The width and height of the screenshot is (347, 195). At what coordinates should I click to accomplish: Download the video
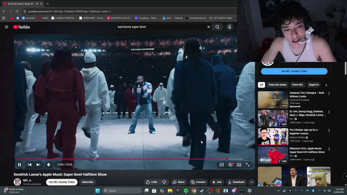click(236, 182)
